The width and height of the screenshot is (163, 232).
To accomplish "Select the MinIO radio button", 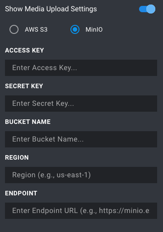I will tap(75, 29).
